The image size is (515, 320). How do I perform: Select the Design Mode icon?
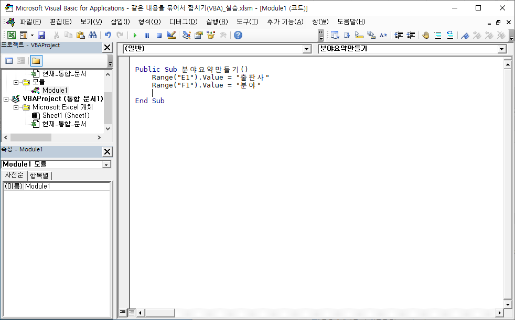170,35
